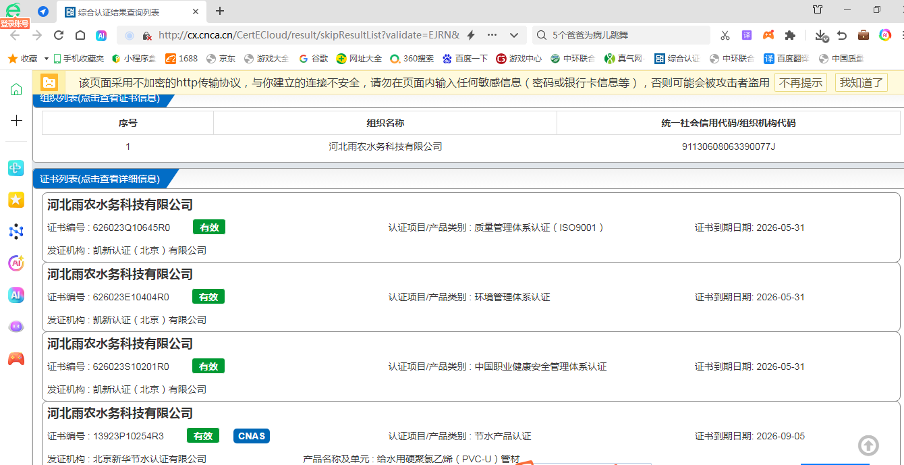Click the 不再提示 button in the warning bar

pyautogui.click(x=801, y=82)
